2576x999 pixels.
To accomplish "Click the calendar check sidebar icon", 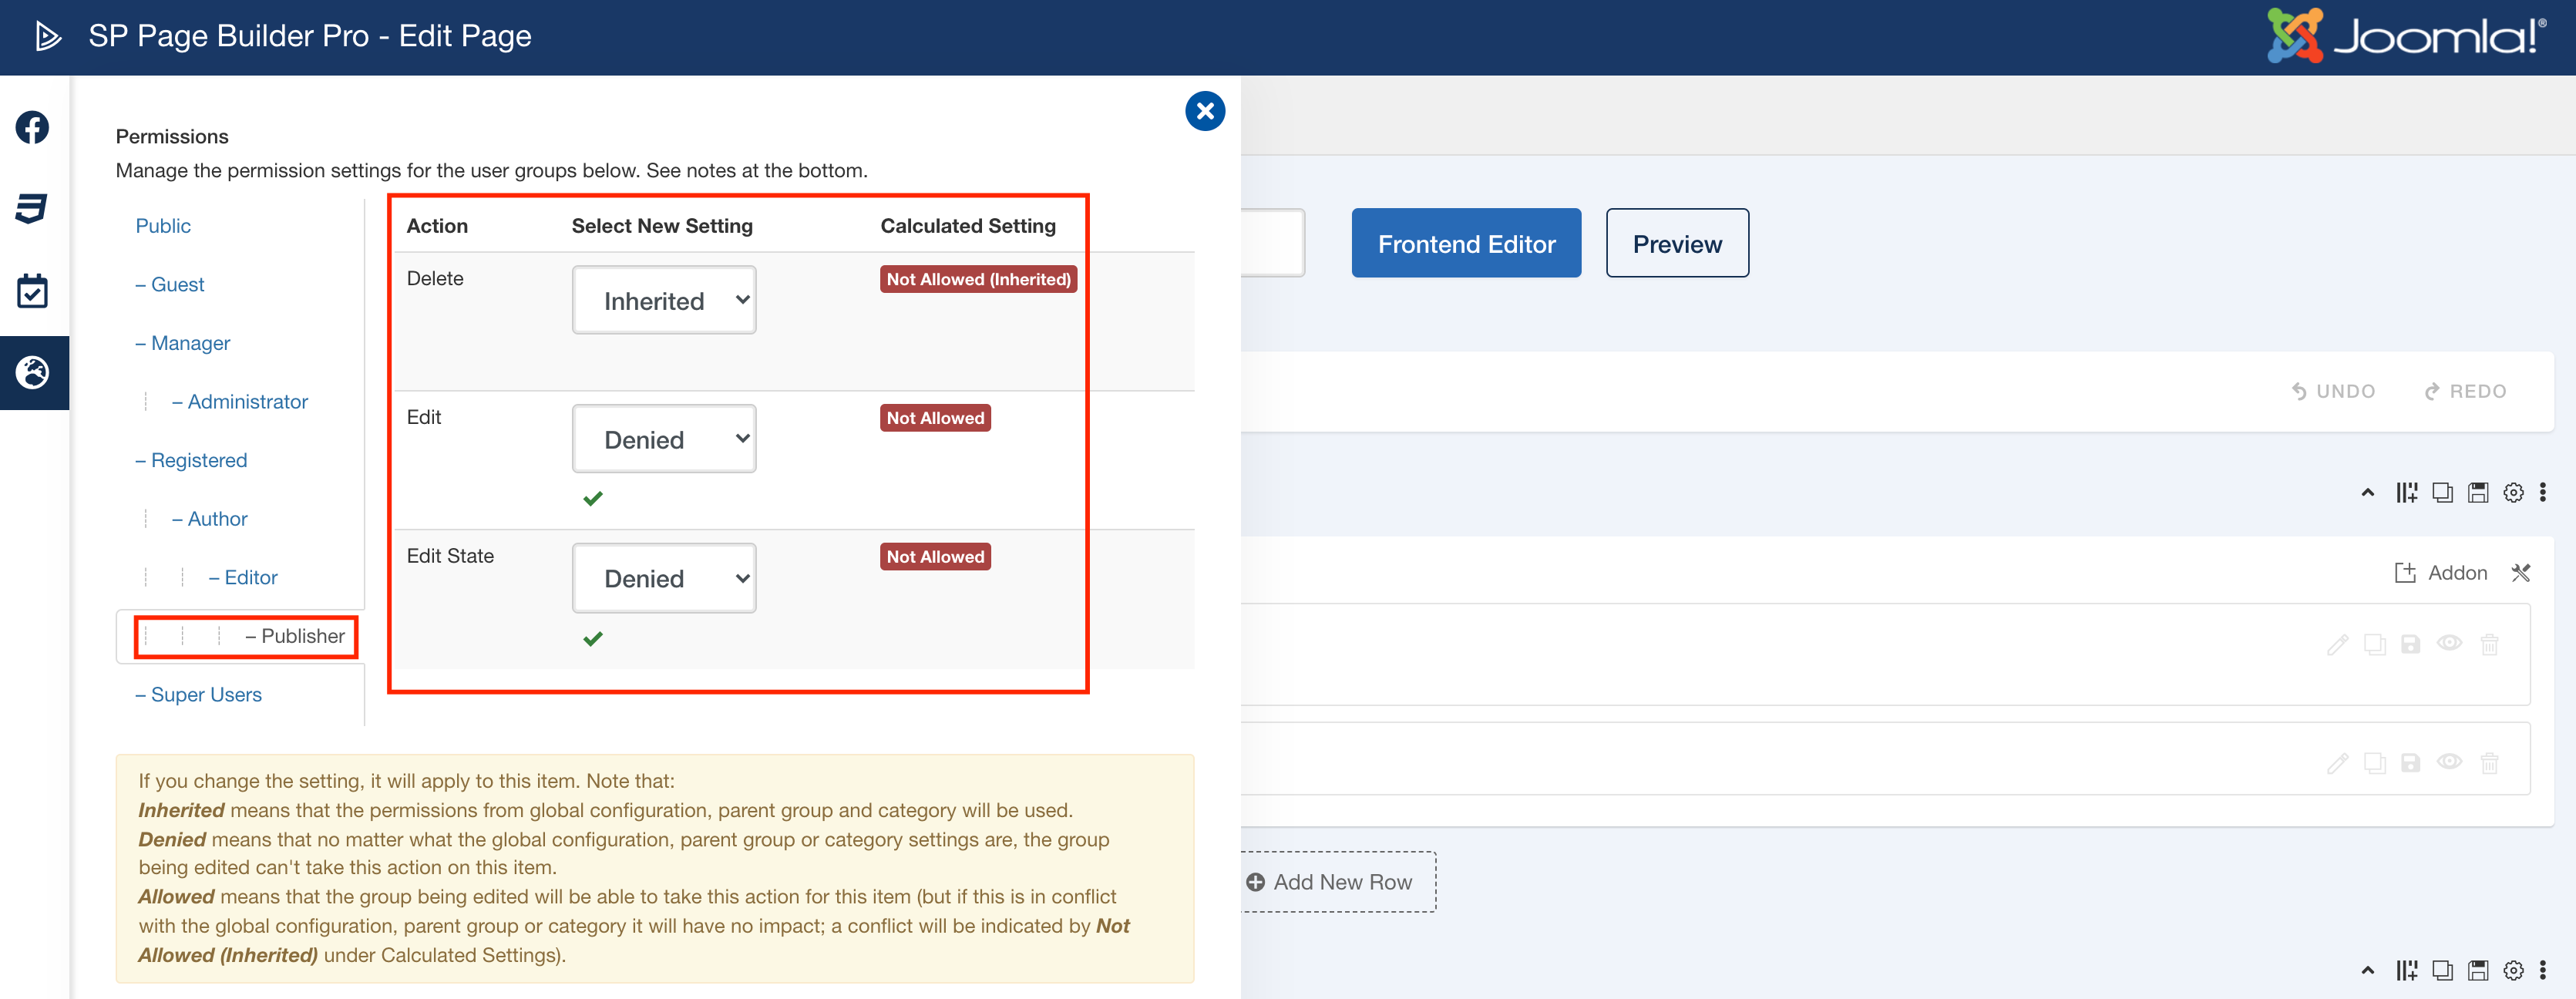I will tap(32, 291).
